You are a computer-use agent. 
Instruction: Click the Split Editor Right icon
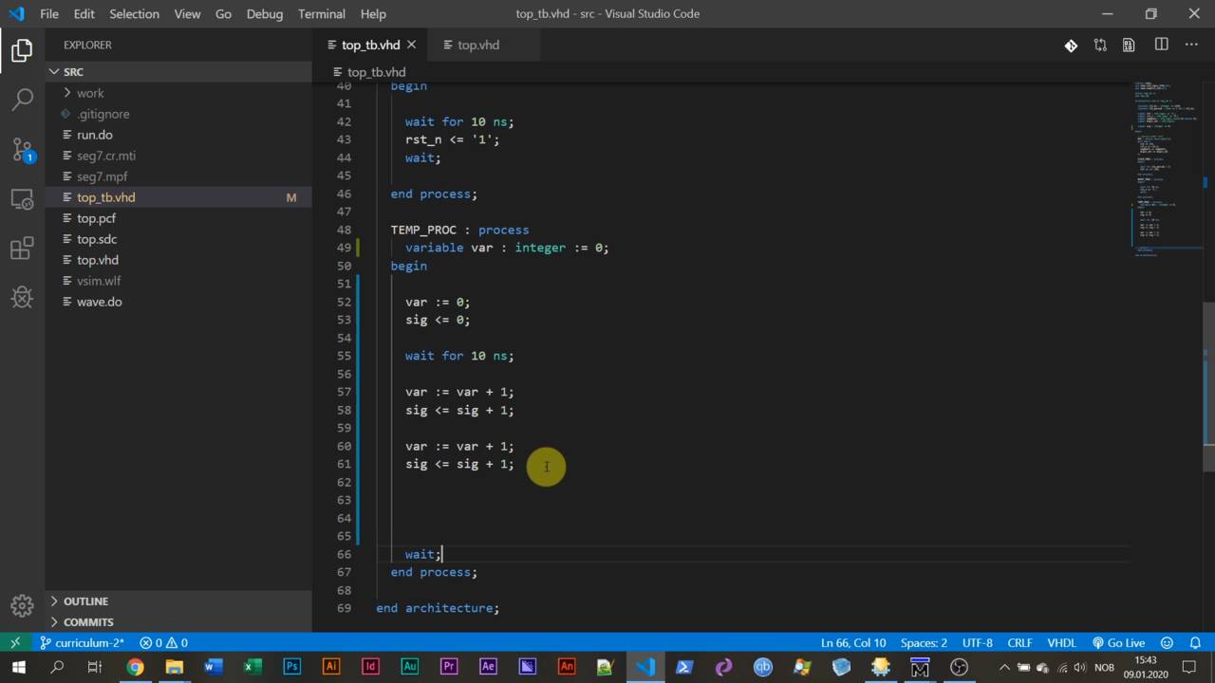click(x=1161, y=45)
